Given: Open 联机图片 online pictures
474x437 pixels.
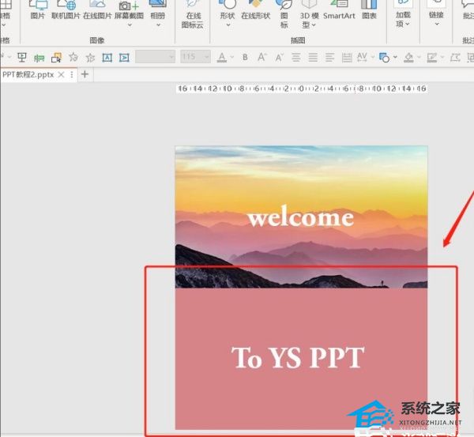Looking at the screenshot, I should coord(66,10).
